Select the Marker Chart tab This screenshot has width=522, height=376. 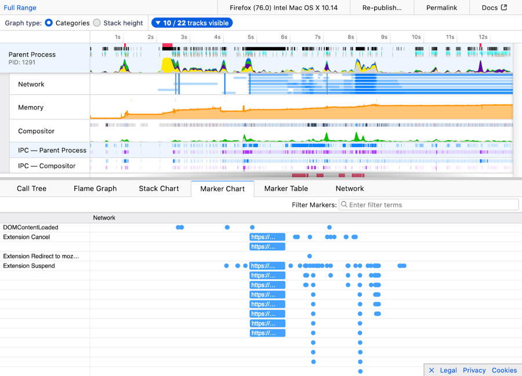point(222,189)
